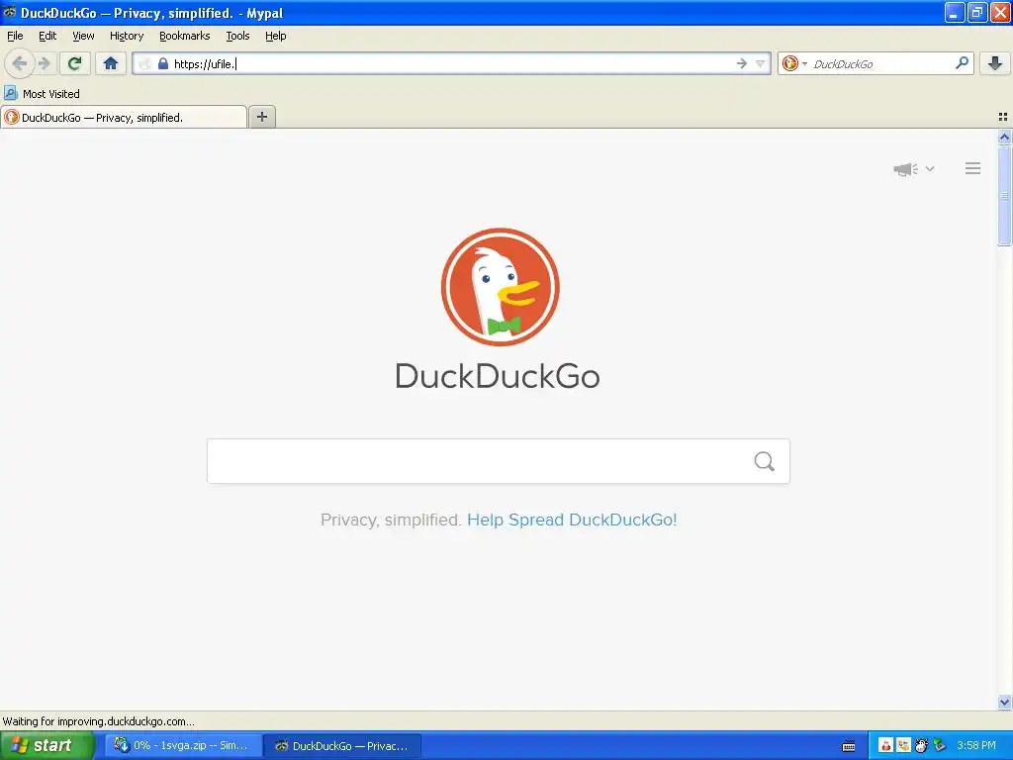Image resolution: width=1013 pixels, height=760 pixels.
Task: Open the Help menu
Action: (x=276, y=36)
